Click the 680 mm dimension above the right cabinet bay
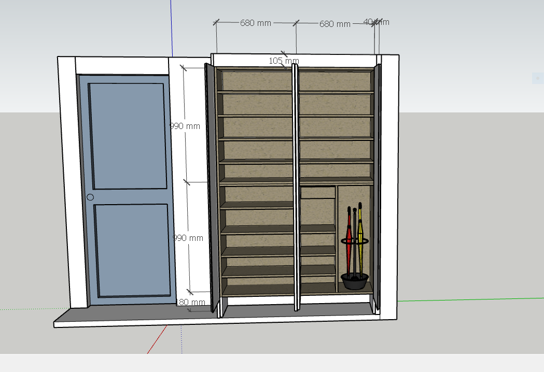The image size is (544, 372). [x=335, y=24]
